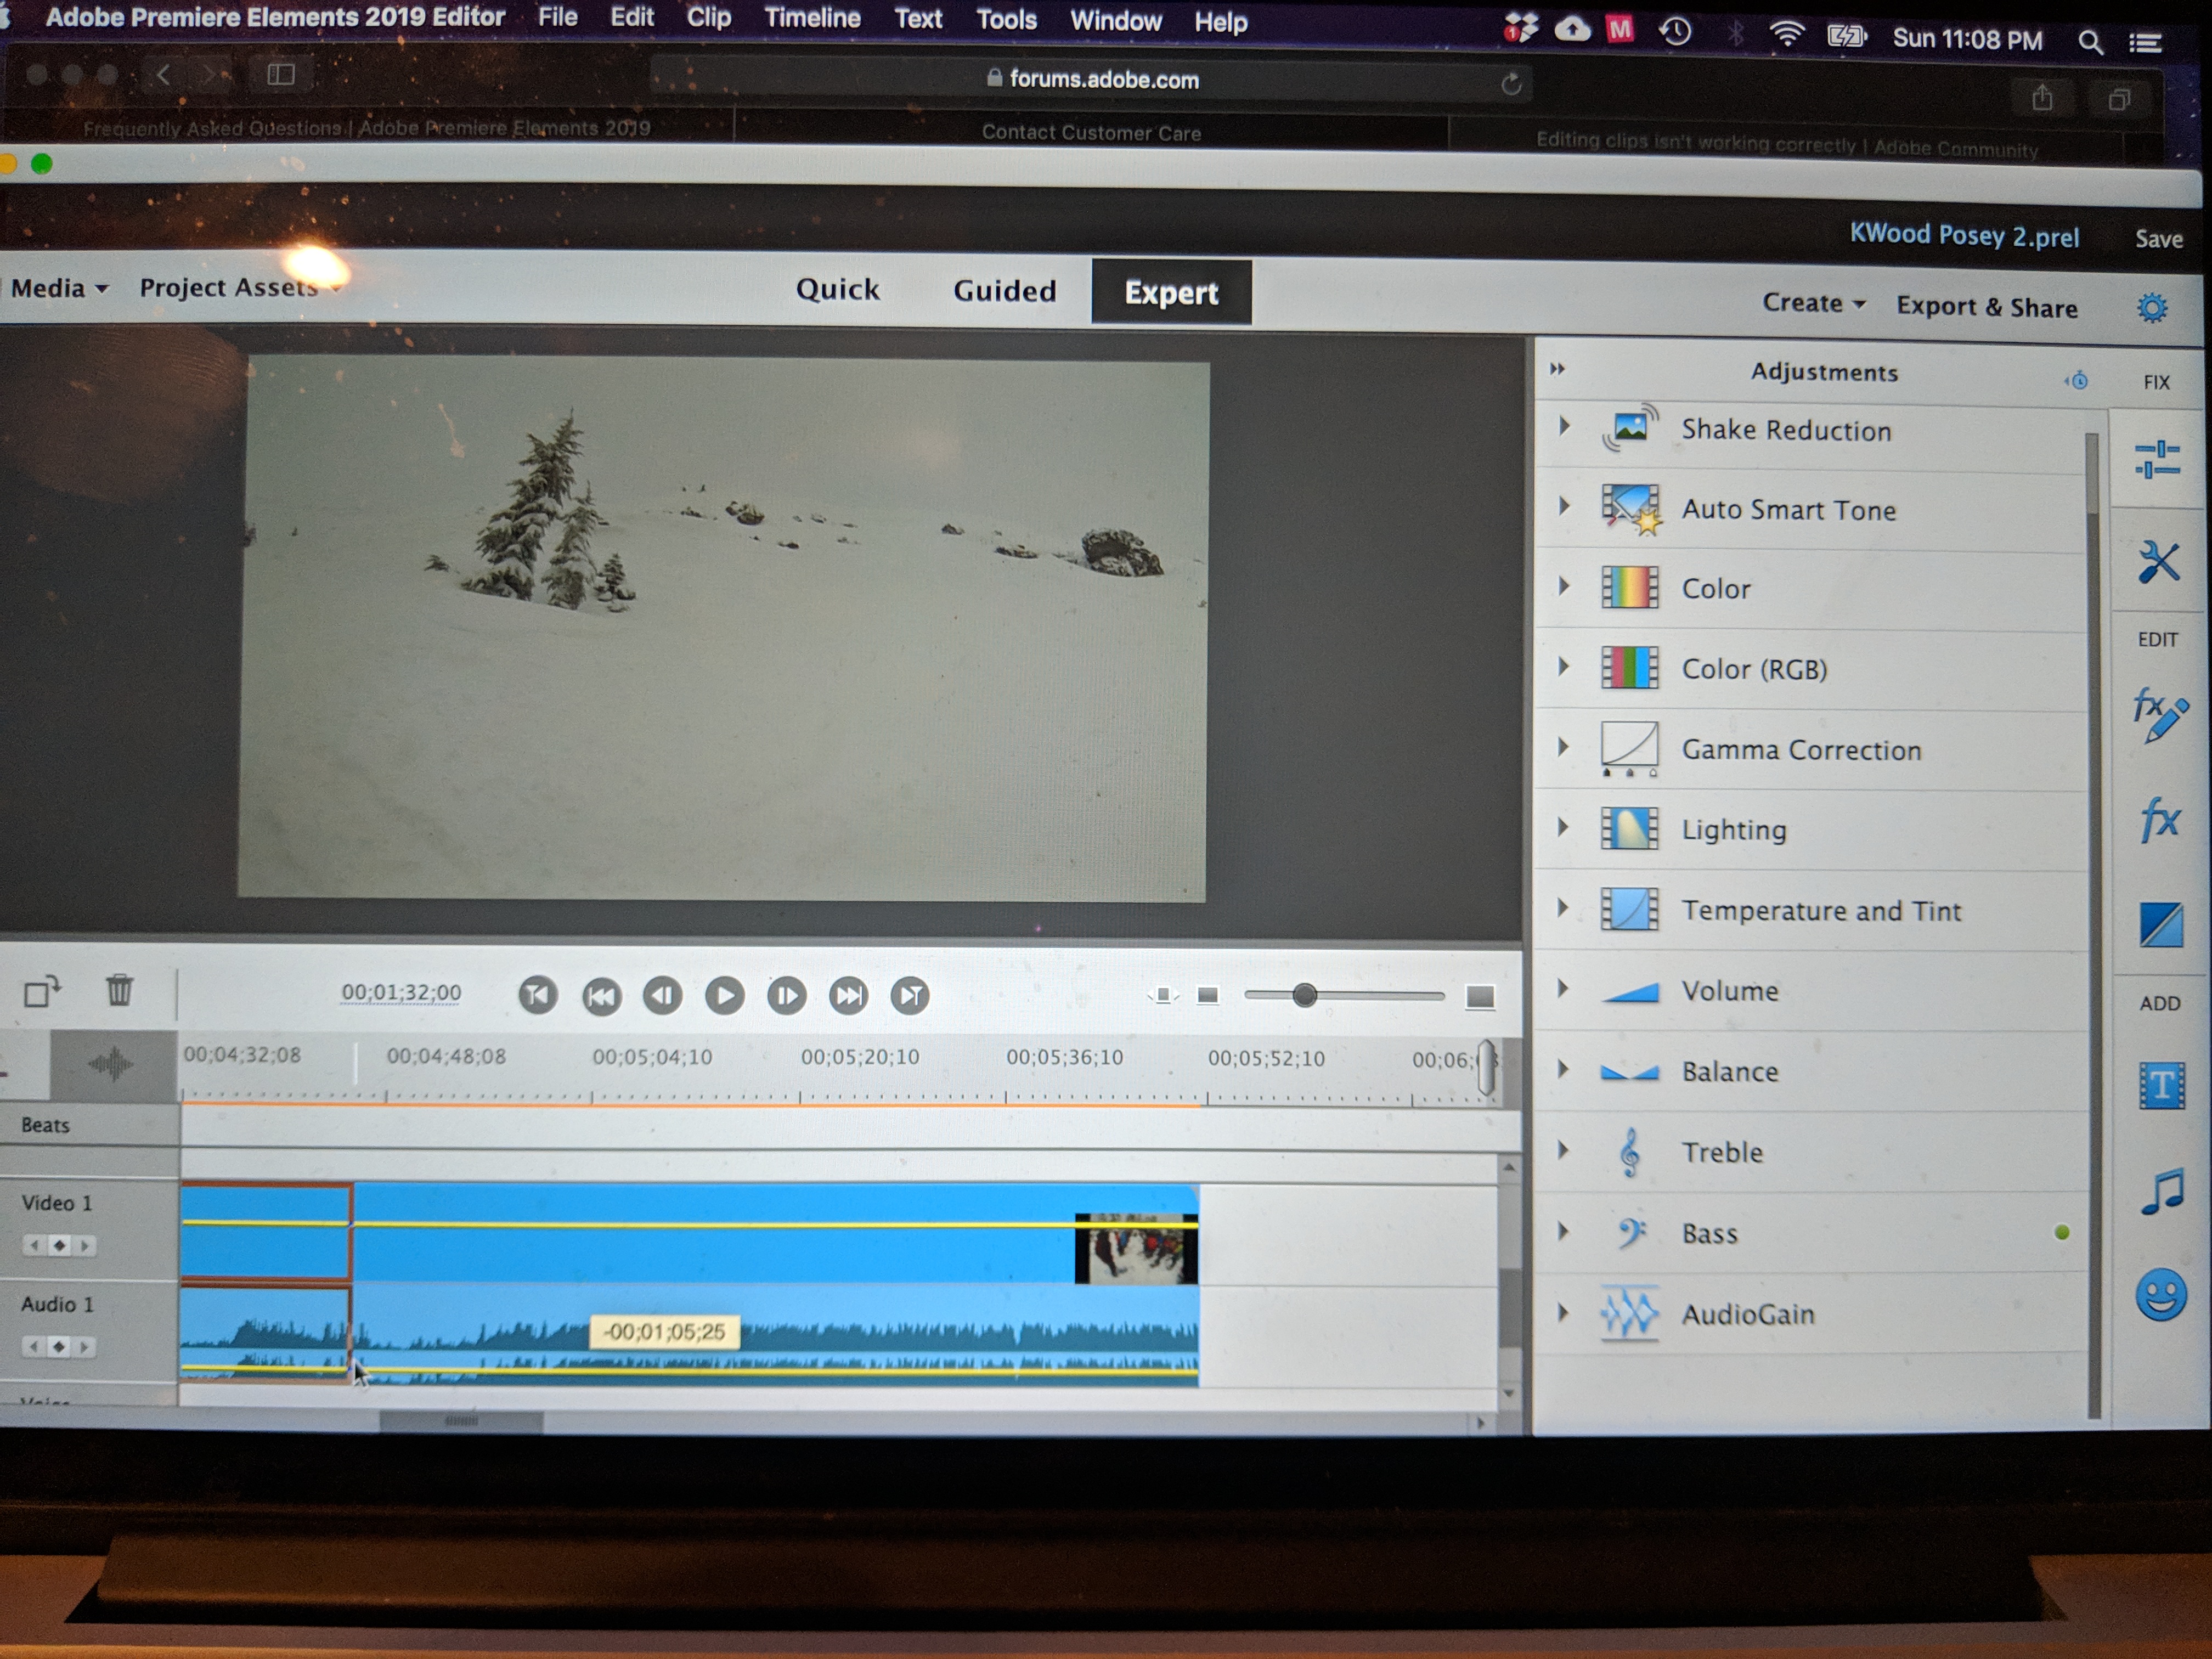Step back one frame
This screenshot has width=2212, height=1659.
tap(663, 996)
